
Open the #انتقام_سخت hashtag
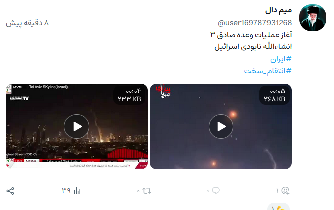point(268,71)
